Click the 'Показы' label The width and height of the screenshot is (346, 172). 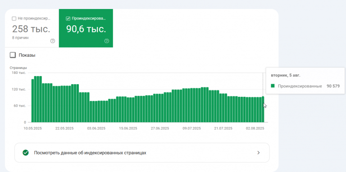27,55
